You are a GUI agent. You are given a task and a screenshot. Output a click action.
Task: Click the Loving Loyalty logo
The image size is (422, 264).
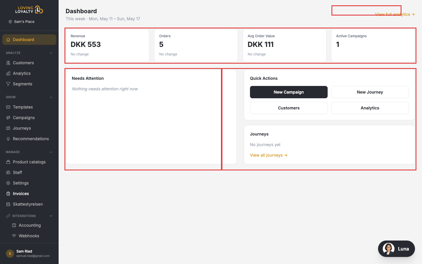click(29, 10)
